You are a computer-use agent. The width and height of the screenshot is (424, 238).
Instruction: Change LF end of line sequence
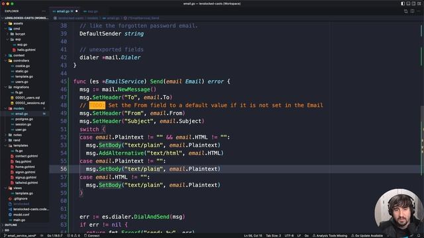pos(299,235)
